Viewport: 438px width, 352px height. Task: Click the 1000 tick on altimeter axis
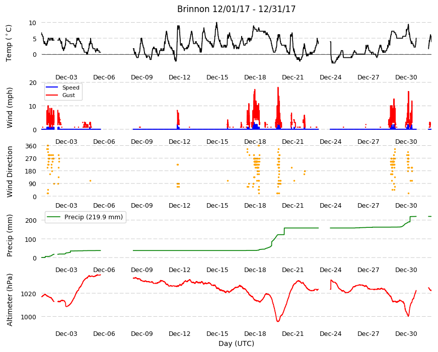[28, 317]
